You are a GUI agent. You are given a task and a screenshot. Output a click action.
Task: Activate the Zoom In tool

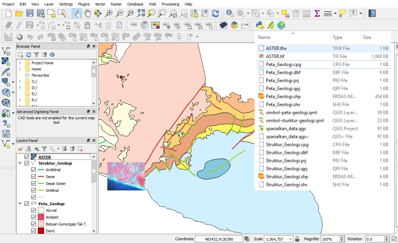pyautogui.click(x=108, y=13)
